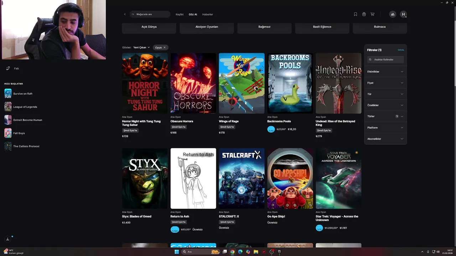
Task: Open the gift icon in the top bar
Action: coord(364,14)
